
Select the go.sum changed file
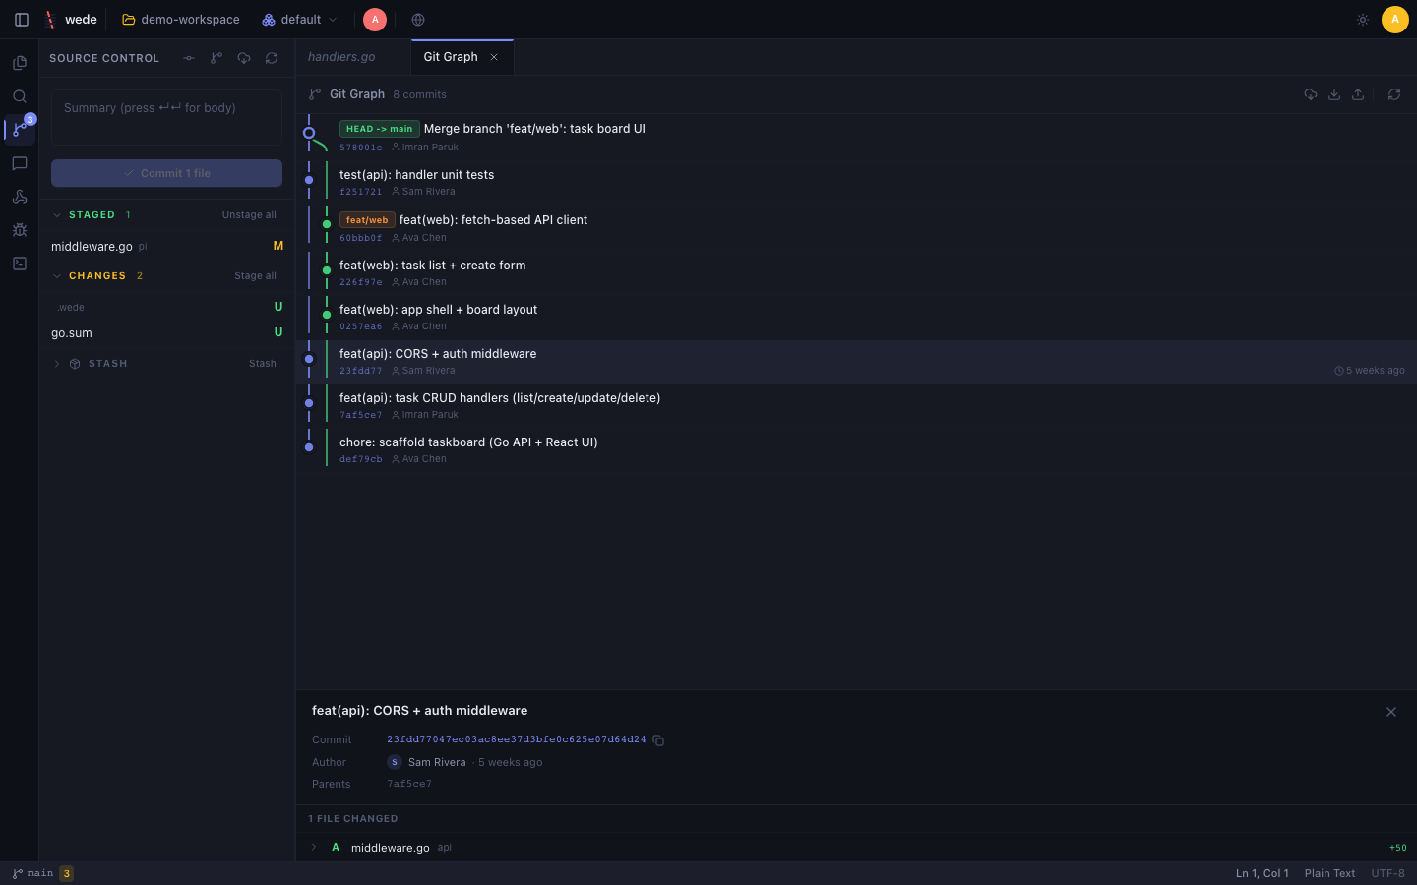click(166, 332)
